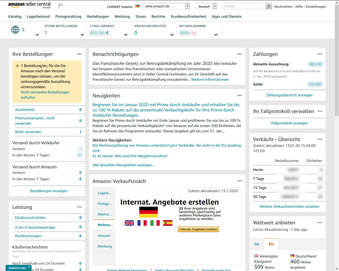Screen dimensions: 339x271
Task: Click the UK flag in Verkaufscoach
Action: tap(129, 223)
